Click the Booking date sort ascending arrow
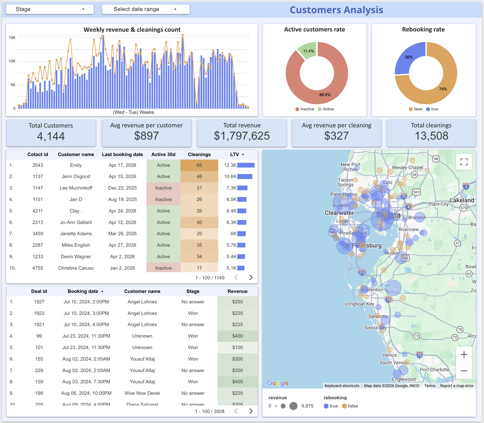 tap(102, 291)
